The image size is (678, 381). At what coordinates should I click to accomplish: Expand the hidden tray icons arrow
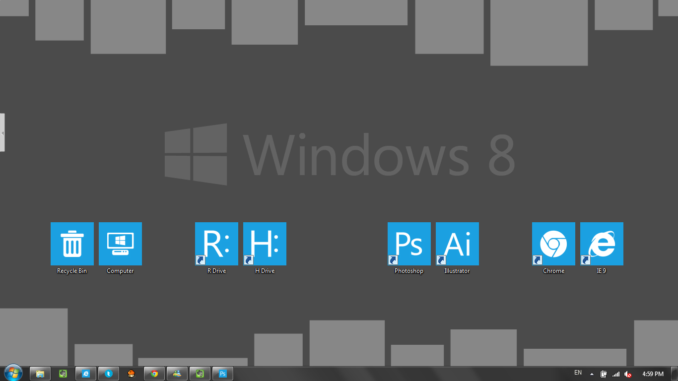click(591, 374)
